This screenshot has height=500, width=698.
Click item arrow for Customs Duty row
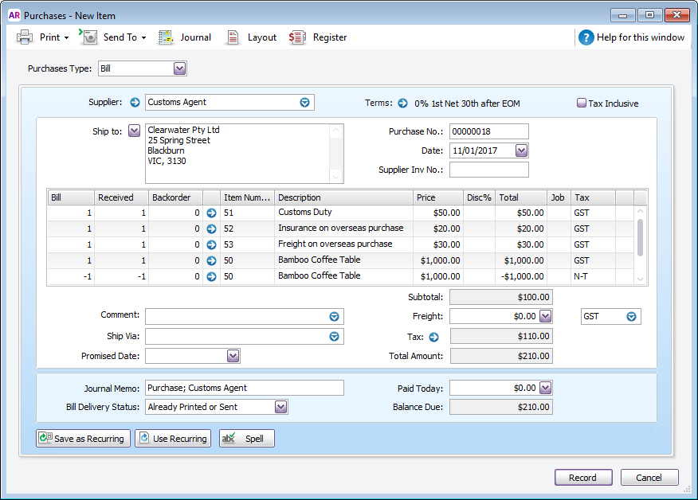(x=211, y=213)
